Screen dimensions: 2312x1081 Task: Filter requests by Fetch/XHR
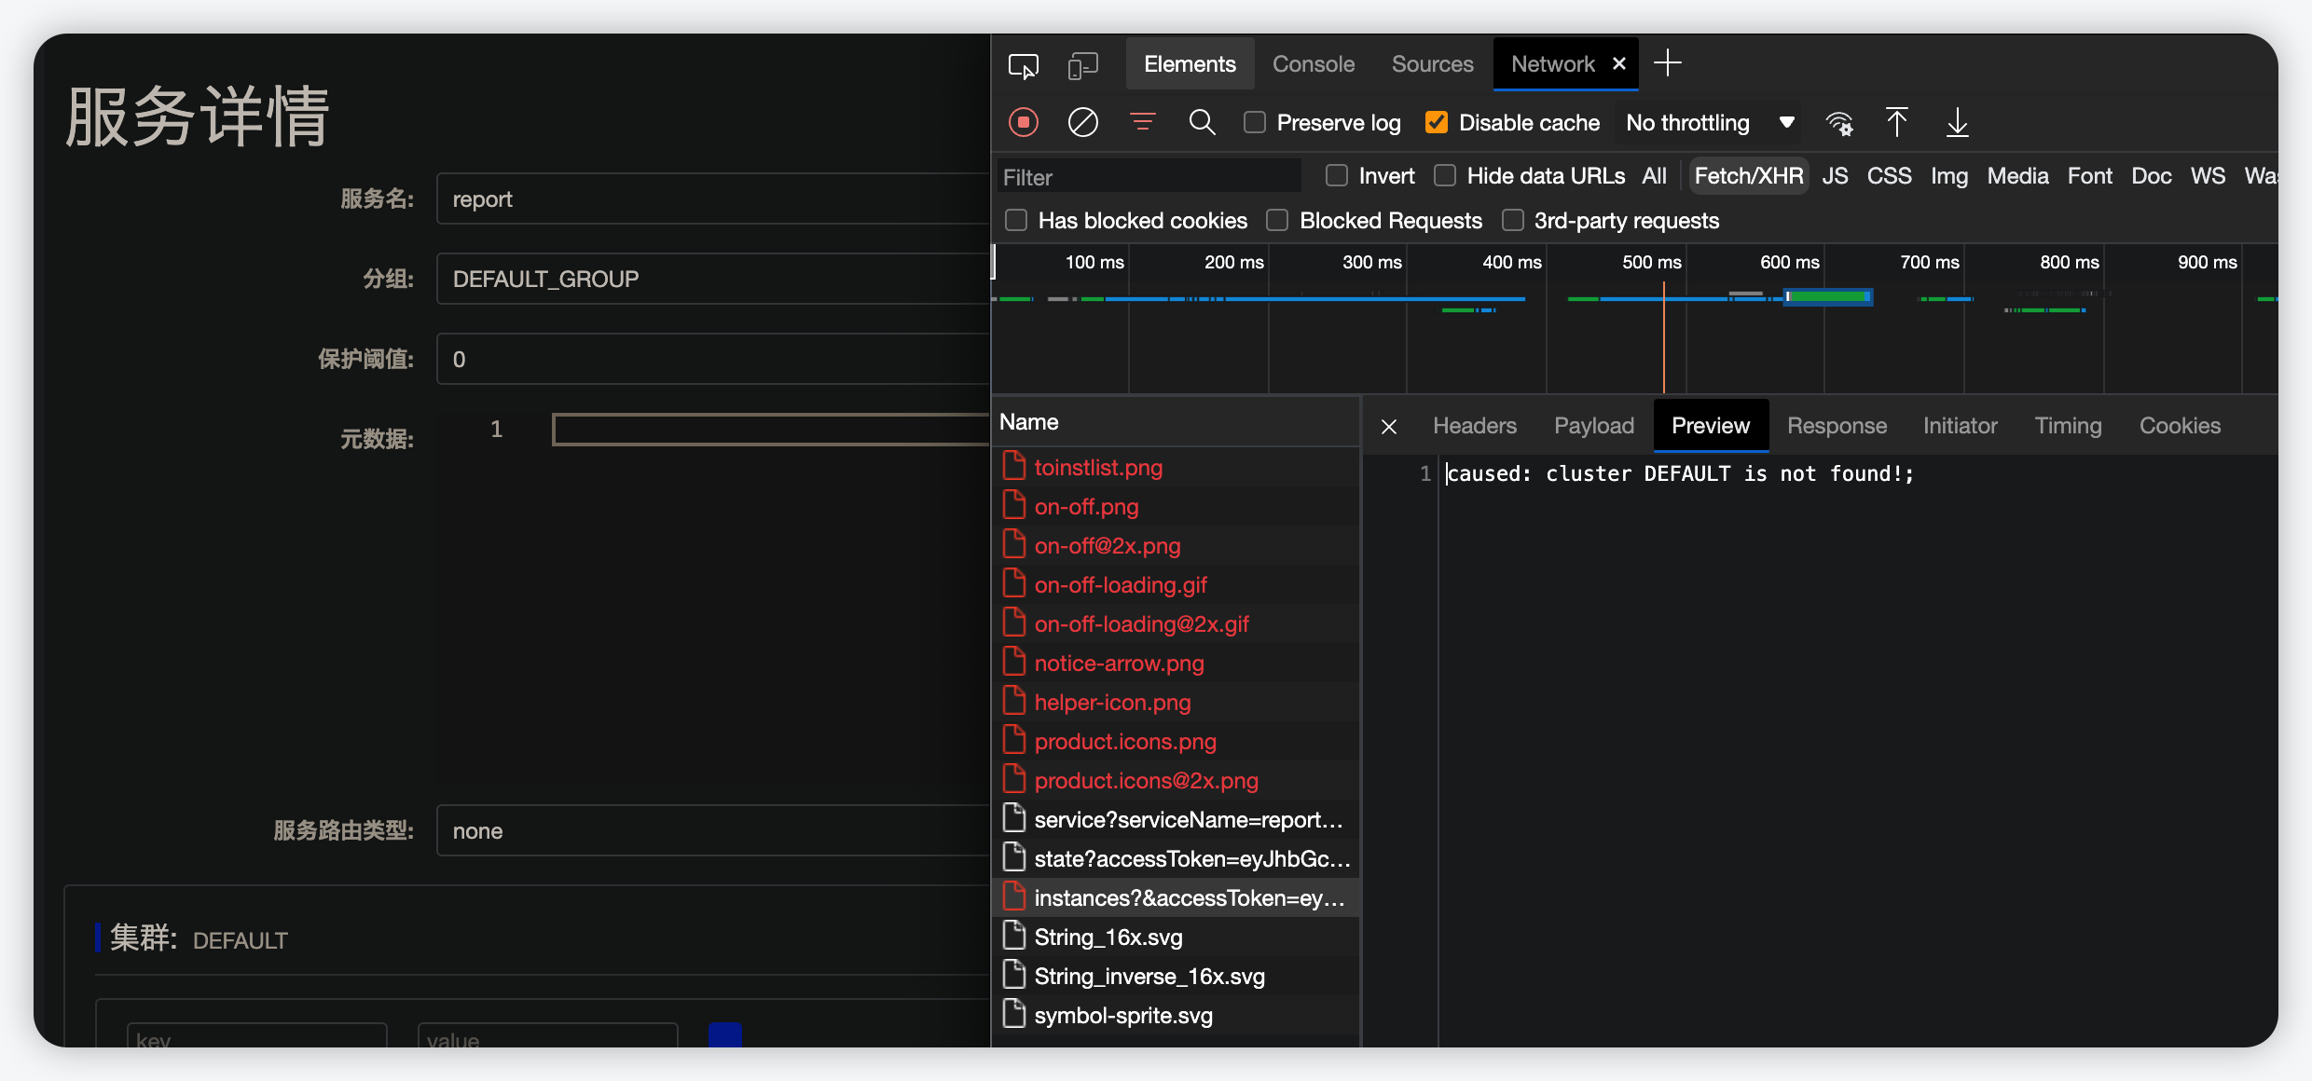(x=1748, y=176)
